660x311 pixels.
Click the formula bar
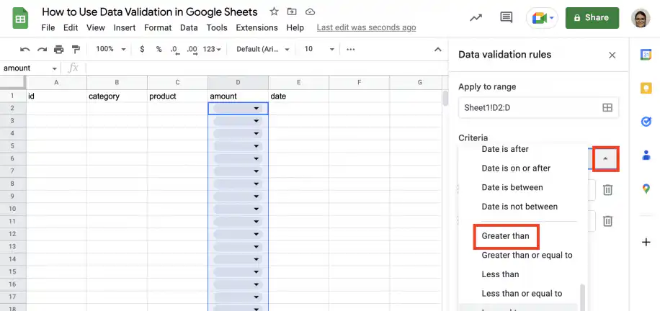tap(265, 68)
